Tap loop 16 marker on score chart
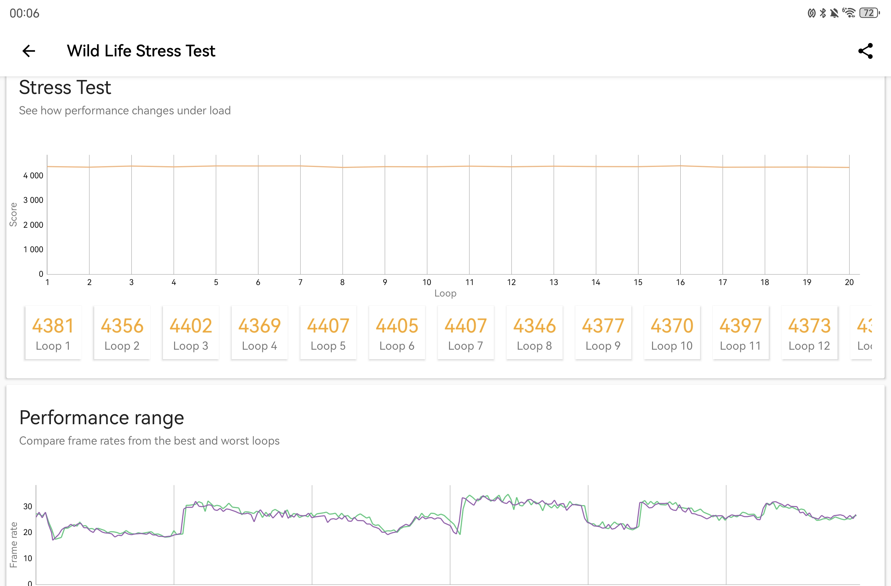The height and width of the screenshot is (586, 891). (x=680, y=166)
